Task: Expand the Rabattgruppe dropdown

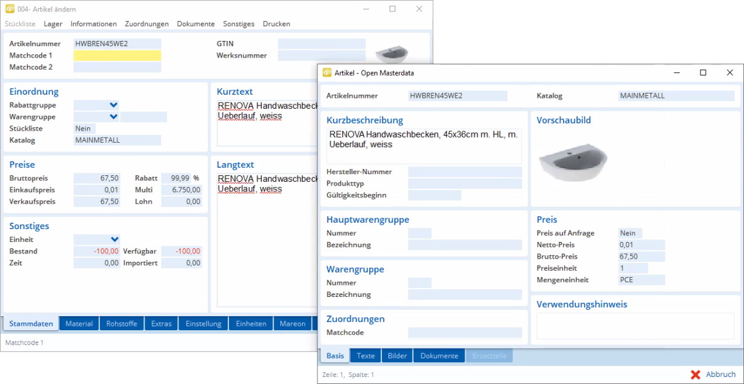Action: (x=113, y=105)
